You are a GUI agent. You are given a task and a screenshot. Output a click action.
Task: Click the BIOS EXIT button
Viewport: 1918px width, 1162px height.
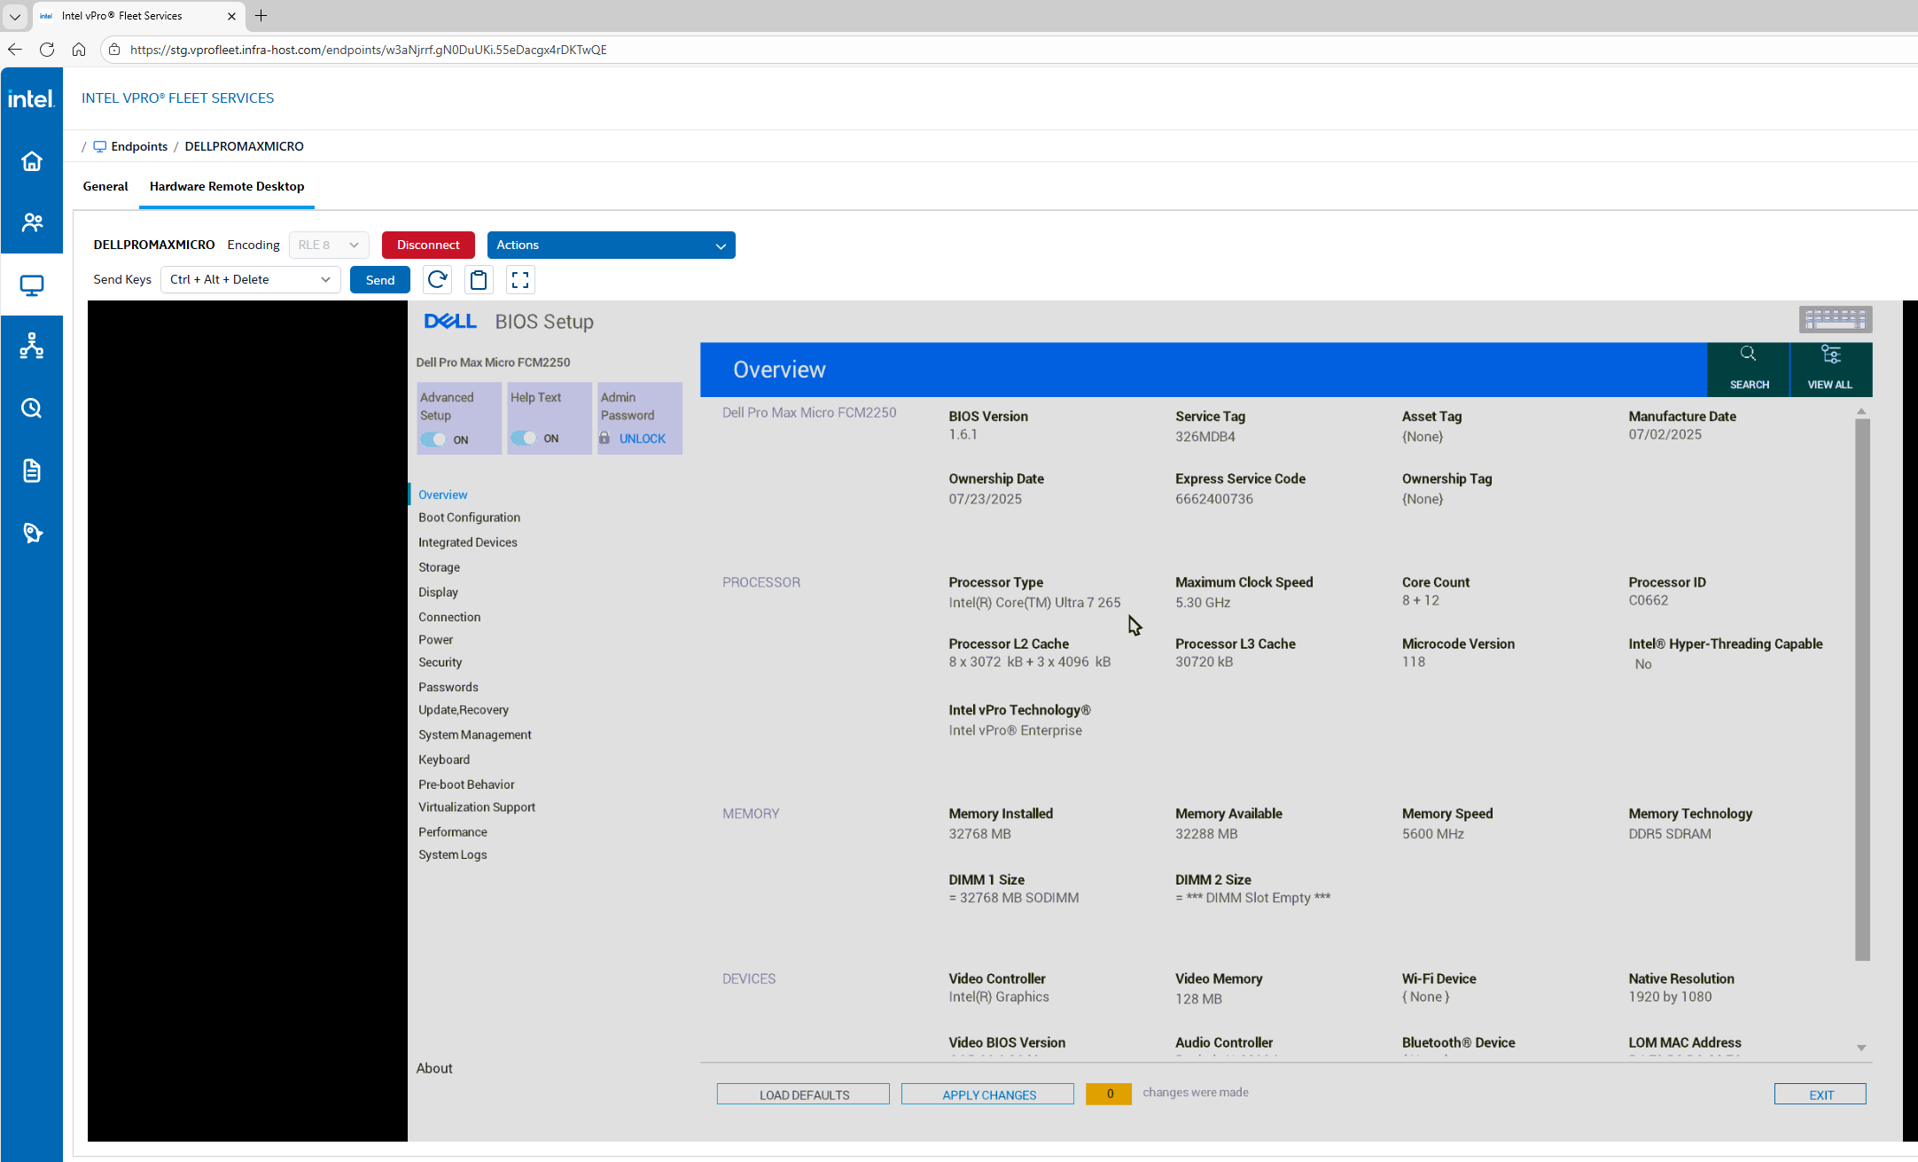tap(1821, 1095)
